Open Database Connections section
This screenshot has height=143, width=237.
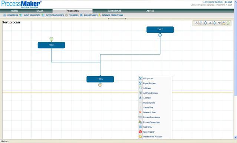click(x=112, y=15)
